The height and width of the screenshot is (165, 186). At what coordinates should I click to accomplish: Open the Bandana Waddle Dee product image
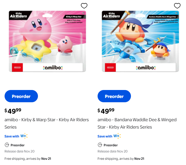click(140, 41)
